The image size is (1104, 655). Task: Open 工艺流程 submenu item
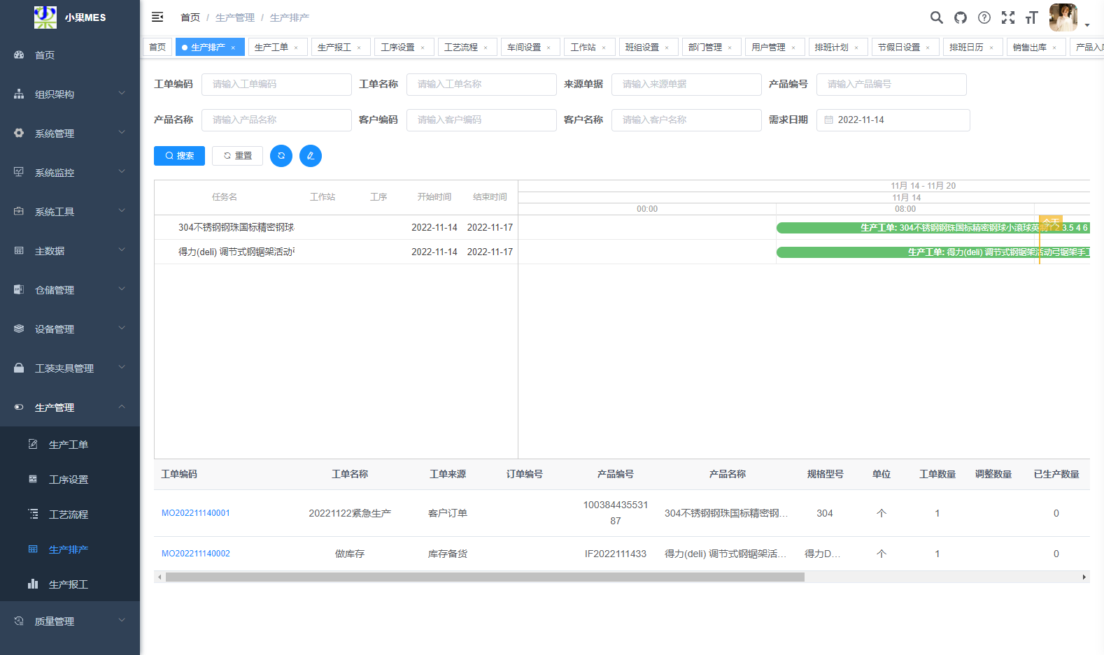70,514
